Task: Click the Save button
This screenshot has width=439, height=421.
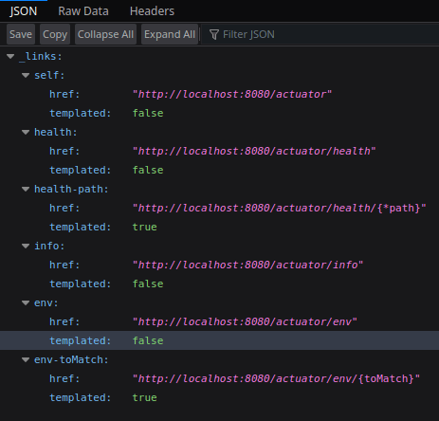Action: click(21, 34)
